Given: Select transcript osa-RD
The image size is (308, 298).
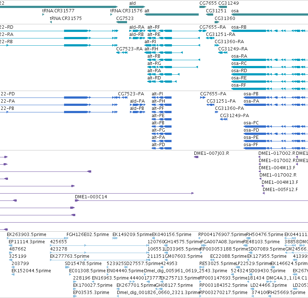Looking at the screenshot, I should click(x=239, y=71).
